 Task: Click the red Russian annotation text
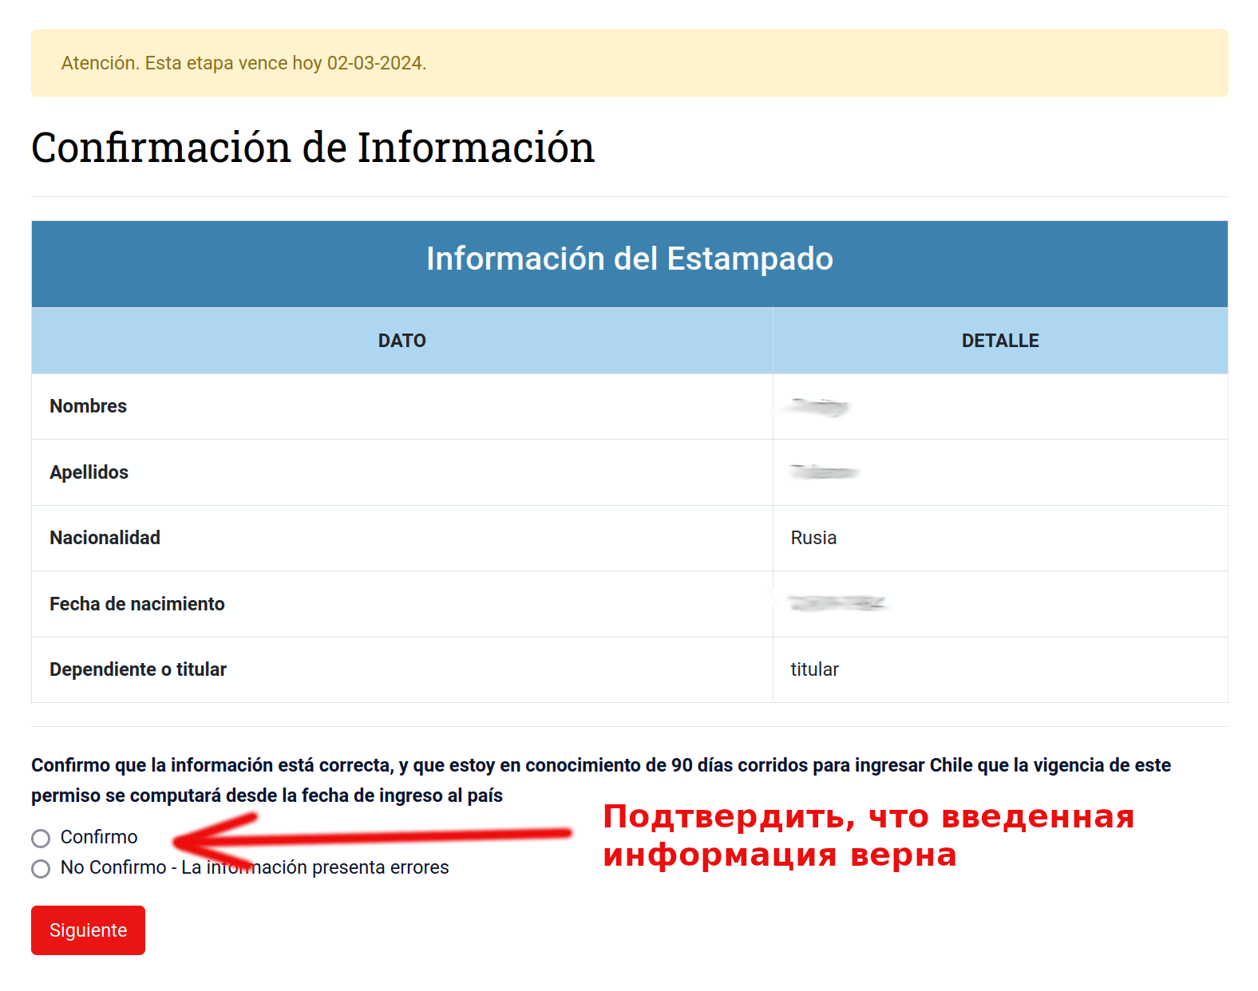coord(867,835)
